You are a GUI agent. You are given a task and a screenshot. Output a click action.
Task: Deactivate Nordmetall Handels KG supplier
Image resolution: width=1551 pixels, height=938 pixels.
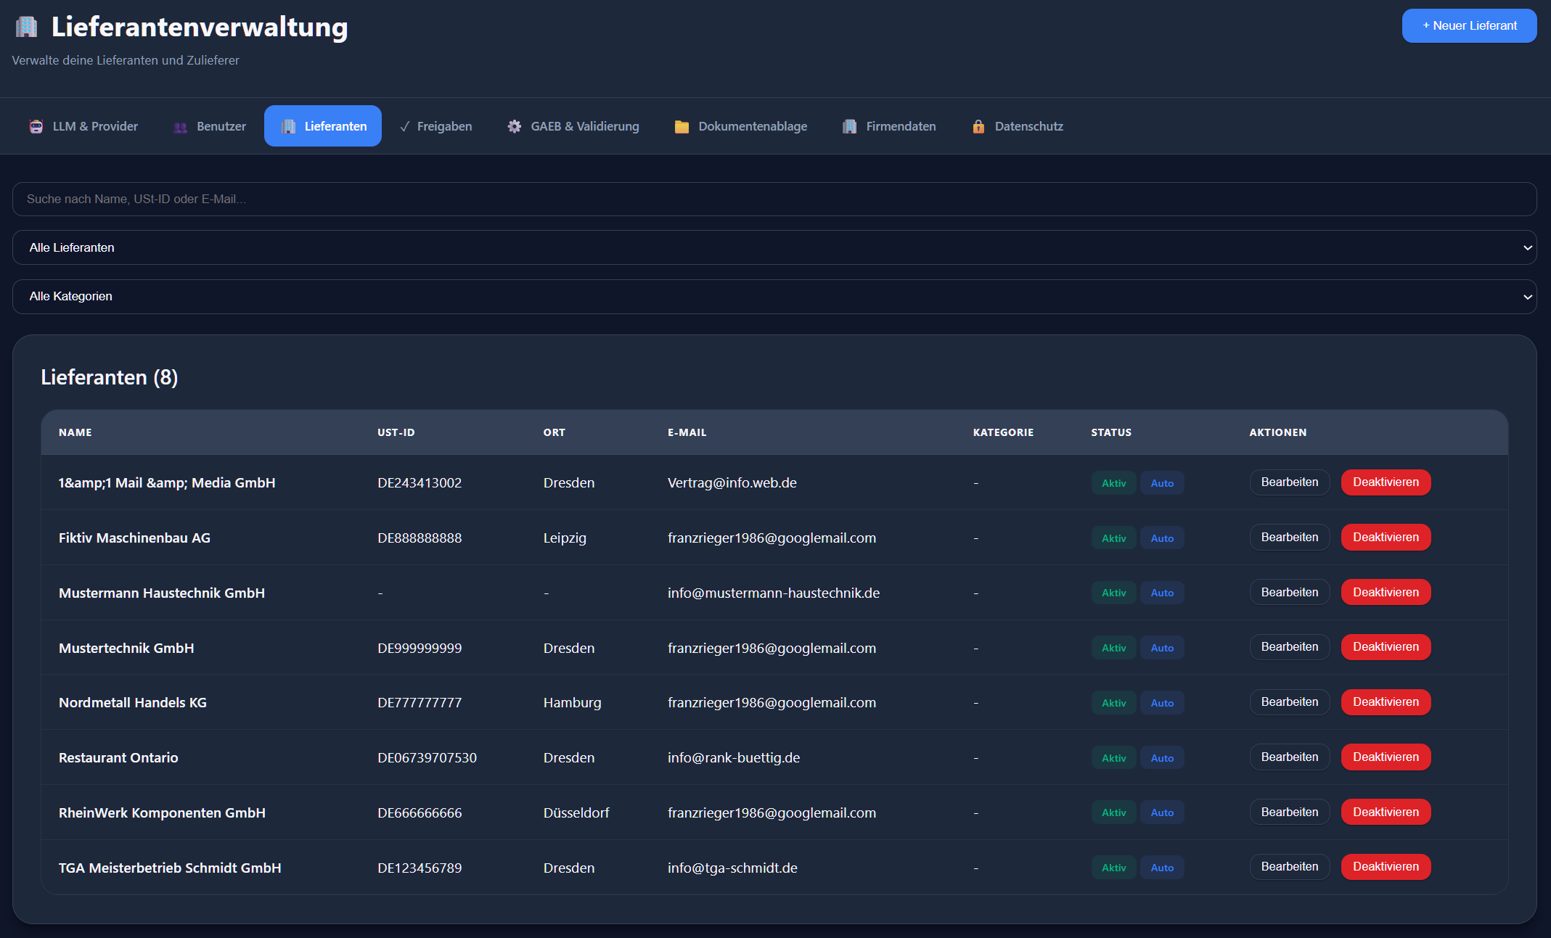click(x=1385, y=702)
